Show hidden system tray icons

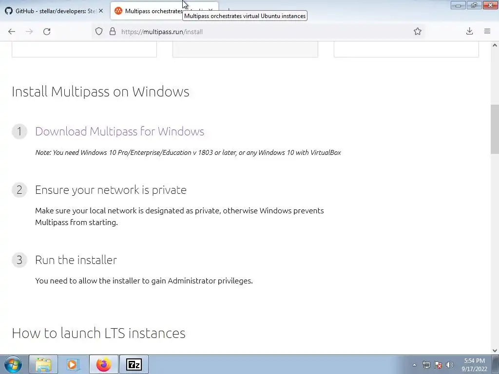(414, 365)
